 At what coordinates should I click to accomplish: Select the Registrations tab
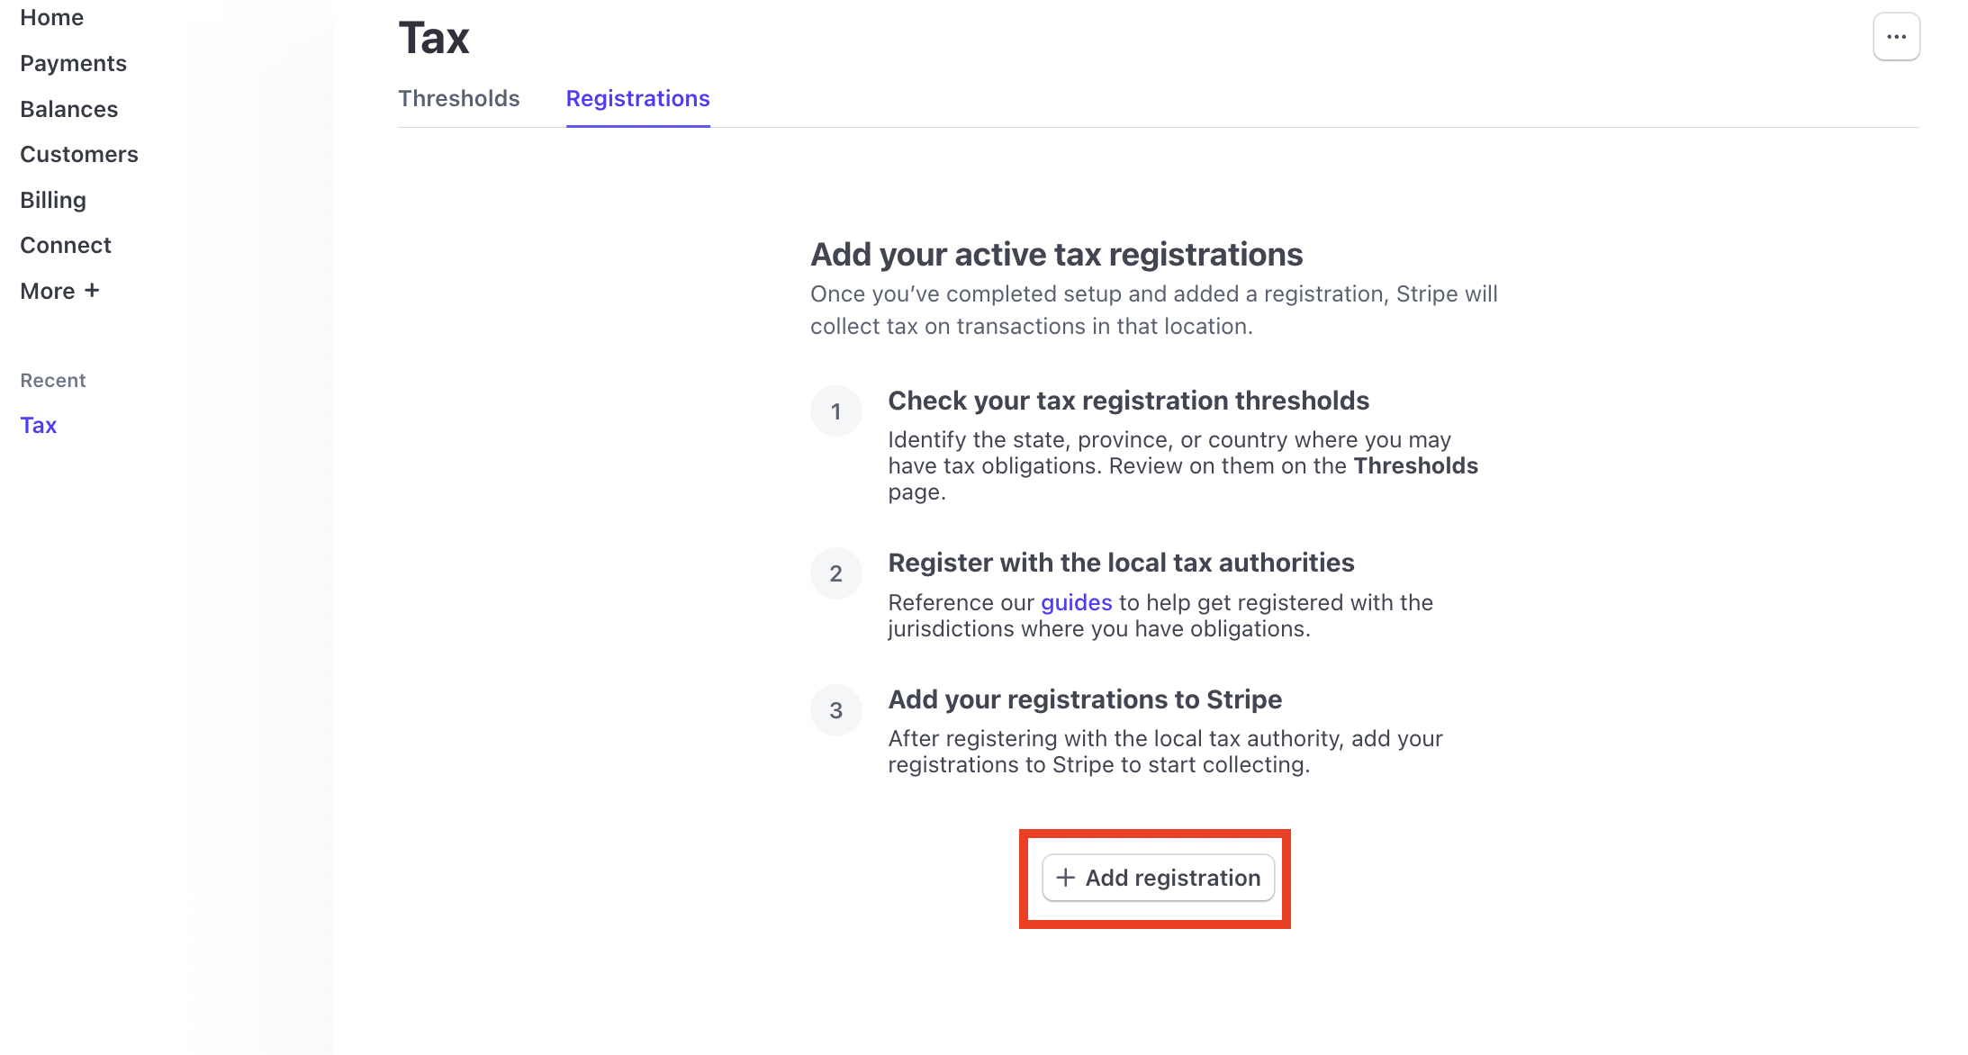coord(636,98)
